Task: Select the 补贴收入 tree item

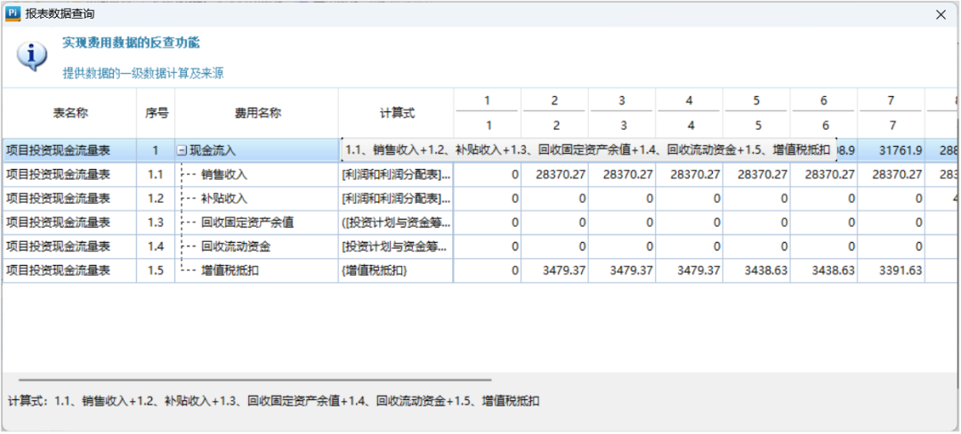Action: click(x=223, y=198)
